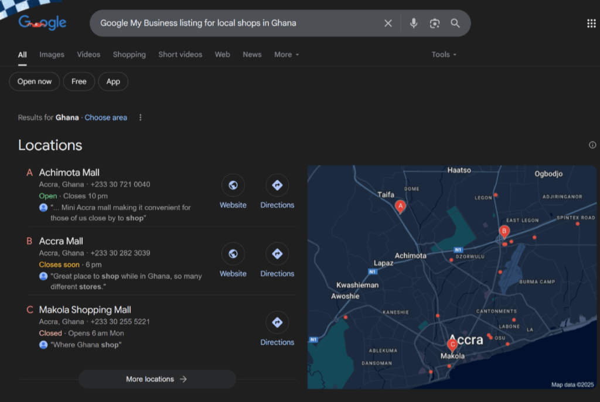Switch to the Images tab
600x402 pixels.
[x=52, y=54]
